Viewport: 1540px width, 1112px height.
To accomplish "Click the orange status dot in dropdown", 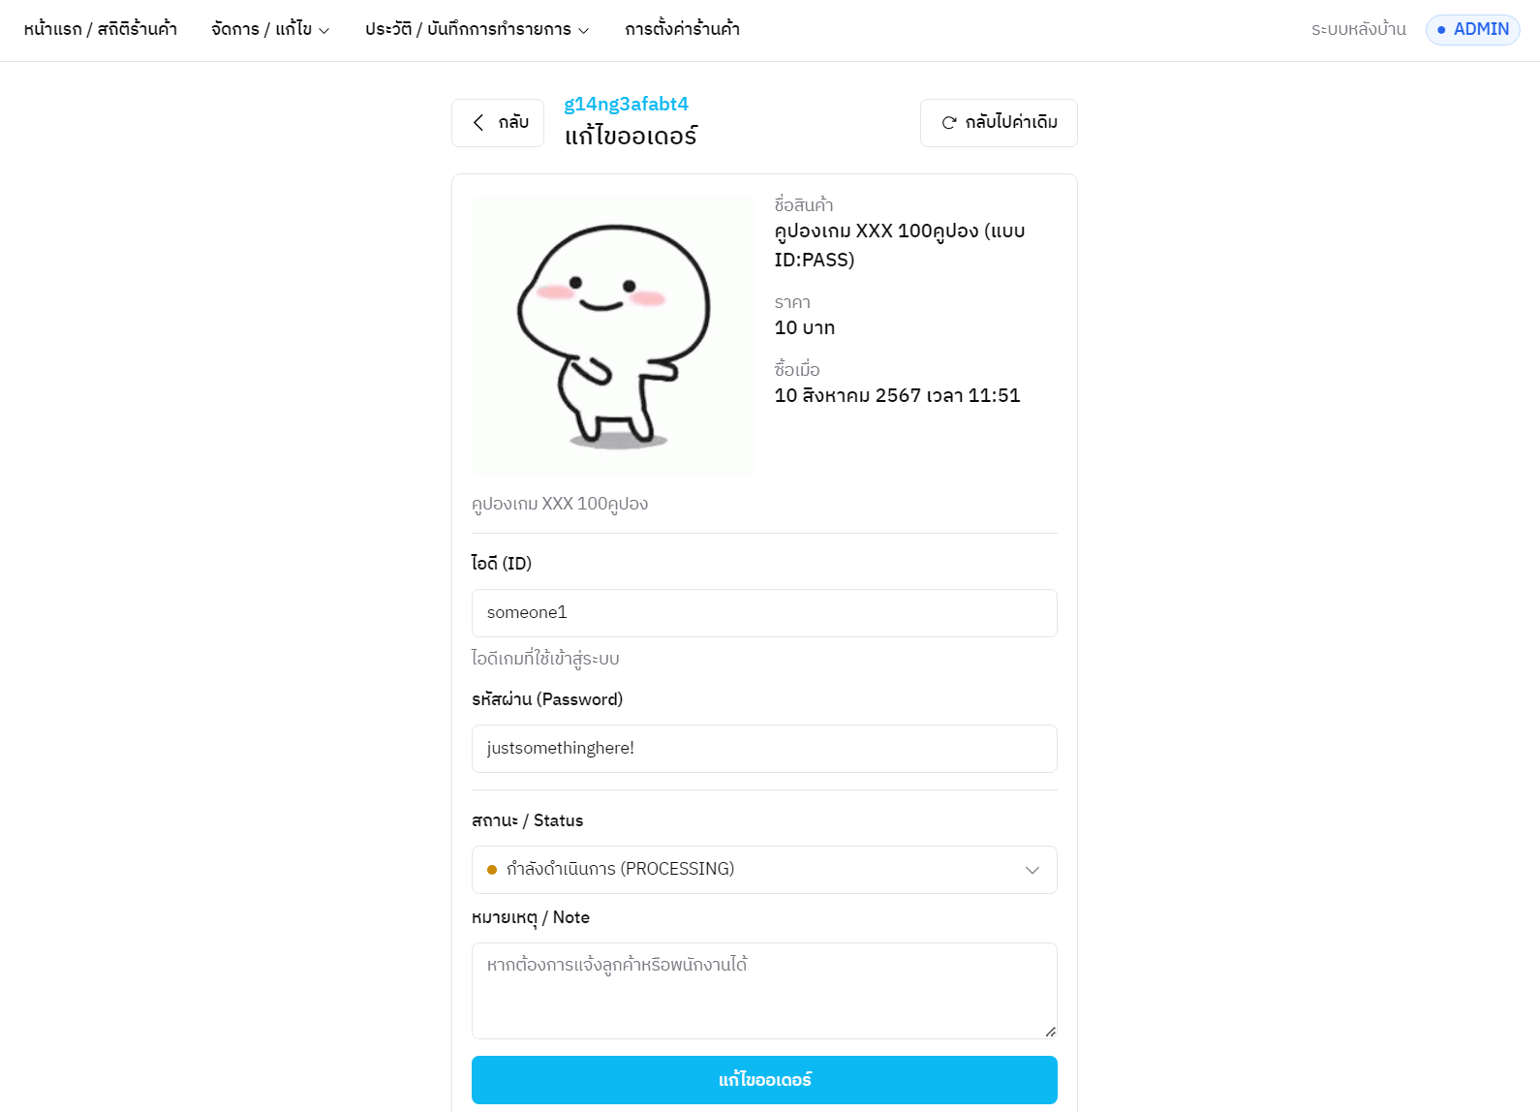I will 492,870.
